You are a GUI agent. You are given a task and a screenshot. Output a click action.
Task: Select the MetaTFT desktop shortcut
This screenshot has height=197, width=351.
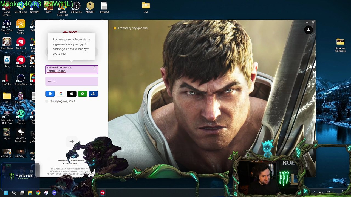90,7
